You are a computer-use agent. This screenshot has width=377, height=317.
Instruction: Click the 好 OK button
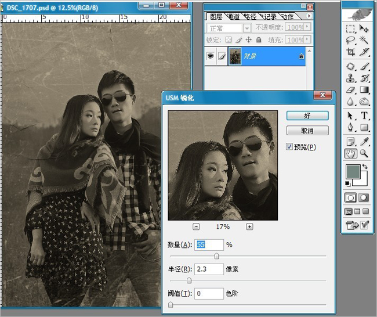[x=307, y=116]
